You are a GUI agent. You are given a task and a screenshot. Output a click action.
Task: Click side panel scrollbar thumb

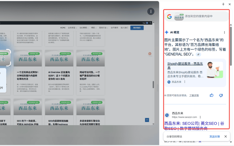point(231,46)
